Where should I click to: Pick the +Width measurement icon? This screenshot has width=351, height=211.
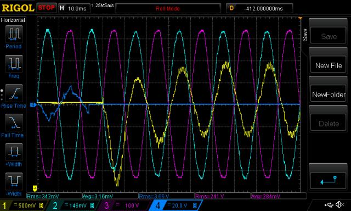(14, 152)
